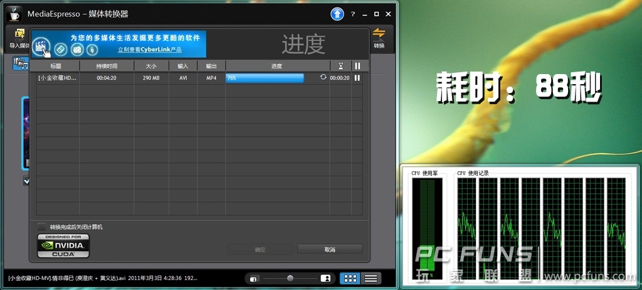Open the CyberLink products link in banner
This screenshot has width=642, height=290.
point(150,50)
